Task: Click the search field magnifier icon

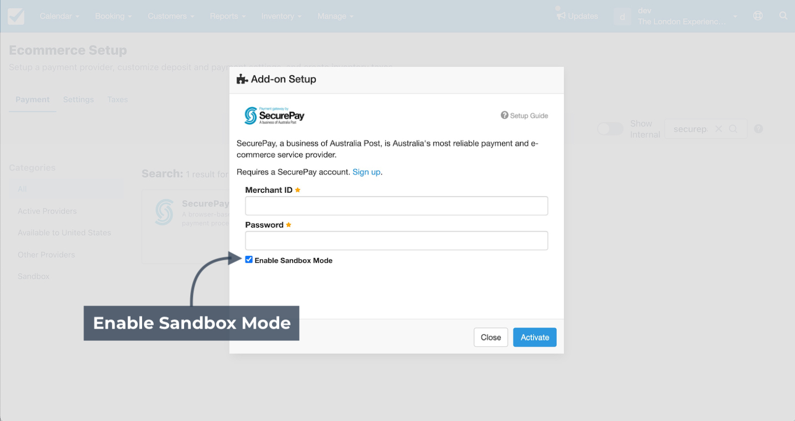Action: [733, 129]
